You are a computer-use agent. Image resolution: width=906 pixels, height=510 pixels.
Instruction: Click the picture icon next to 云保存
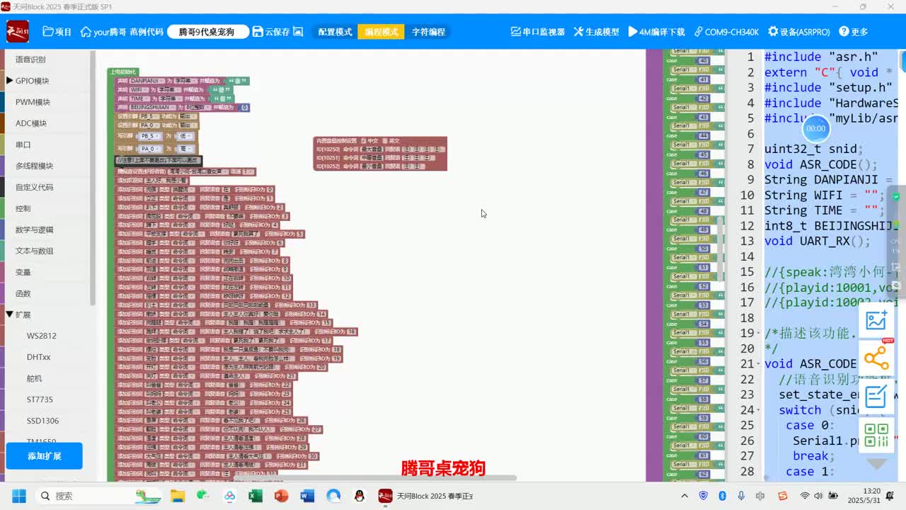[298, 32]
